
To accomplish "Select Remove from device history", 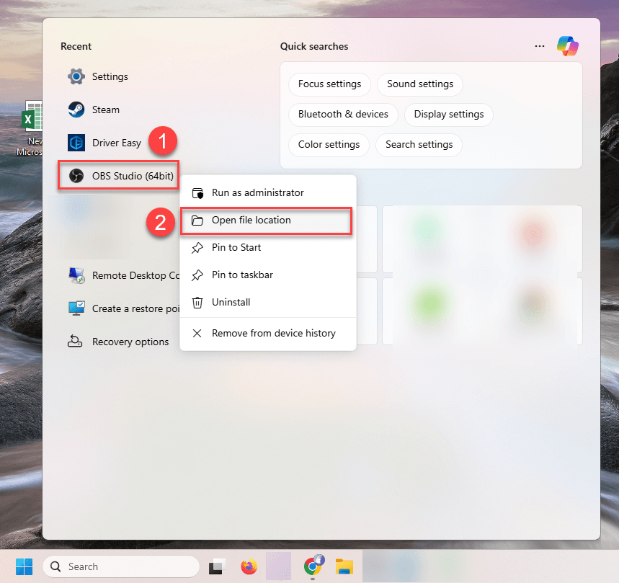I will tap(268, 333).
